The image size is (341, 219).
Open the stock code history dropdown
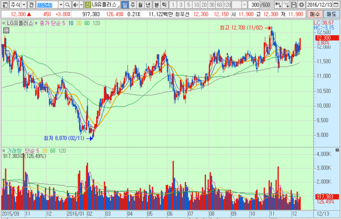pyautogui.click(x=61, y=4)
